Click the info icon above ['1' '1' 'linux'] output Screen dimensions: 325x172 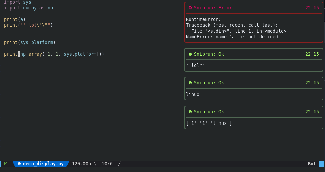coord(190,112)
